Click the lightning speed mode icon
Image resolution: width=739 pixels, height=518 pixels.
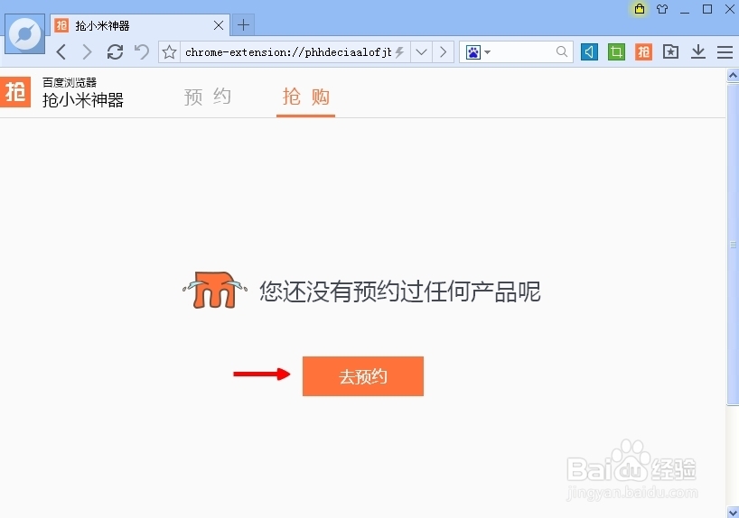click(399, 51)
